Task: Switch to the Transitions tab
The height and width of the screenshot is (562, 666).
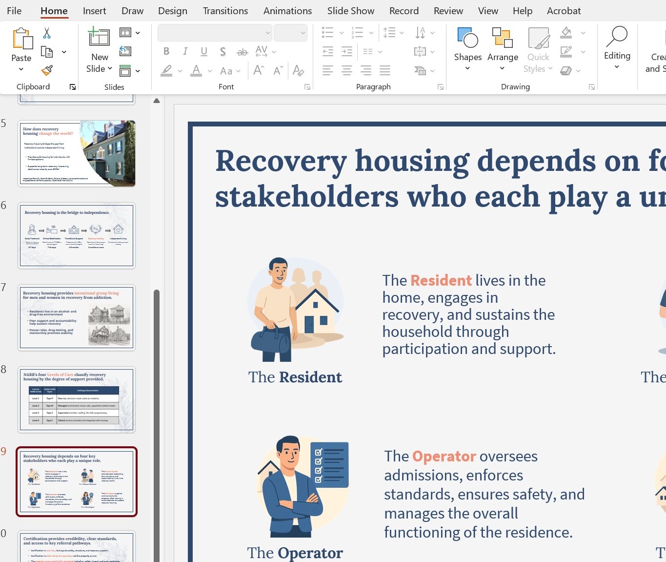Action: click(225, 11)
